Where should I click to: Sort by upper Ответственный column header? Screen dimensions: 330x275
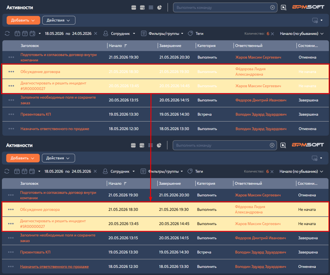[x=249, y=46]
